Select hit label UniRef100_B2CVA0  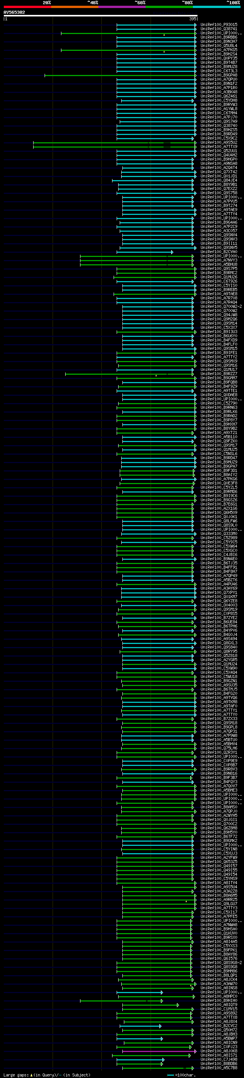point(219,252)
